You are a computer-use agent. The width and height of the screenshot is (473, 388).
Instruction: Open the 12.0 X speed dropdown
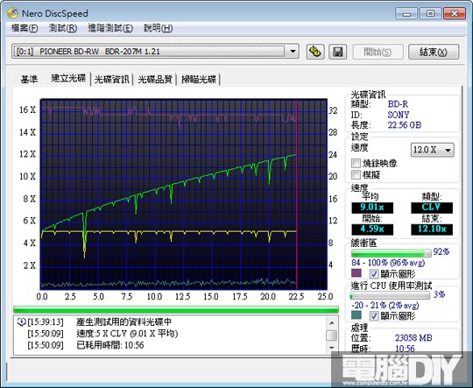[433, 150]
